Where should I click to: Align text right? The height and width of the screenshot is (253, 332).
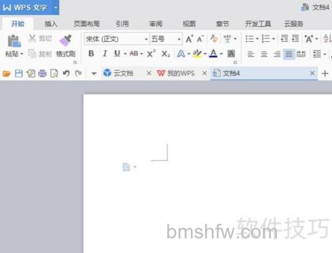277,54
